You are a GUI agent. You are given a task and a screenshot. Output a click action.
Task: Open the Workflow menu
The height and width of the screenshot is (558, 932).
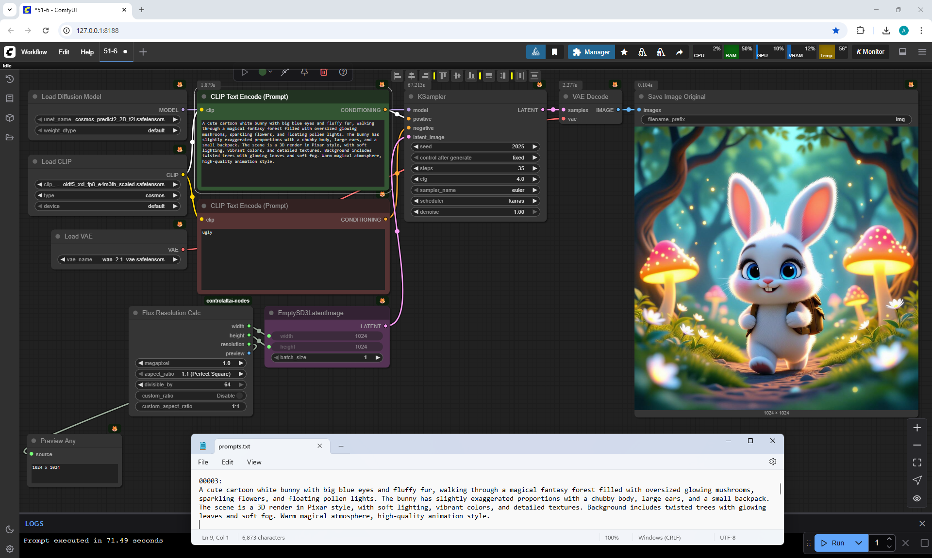pyautogui.click(x=34, y=52)
